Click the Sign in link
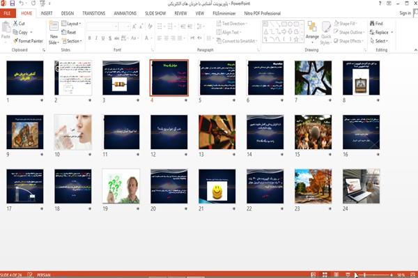The height and width of the screenshot is (278, 418). click(405, 13)
